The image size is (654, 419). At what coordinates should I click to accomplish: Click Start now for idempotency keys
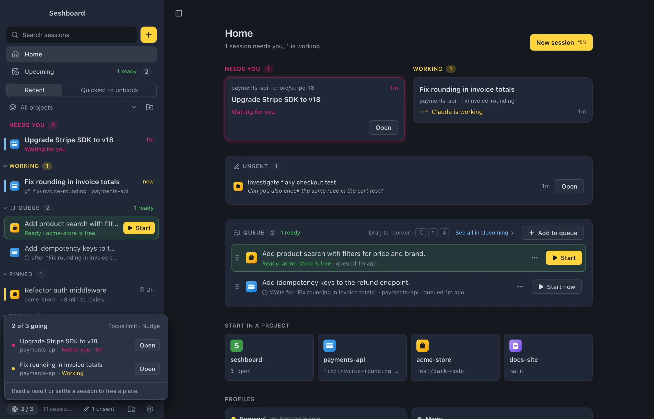(x=557, y=286)
